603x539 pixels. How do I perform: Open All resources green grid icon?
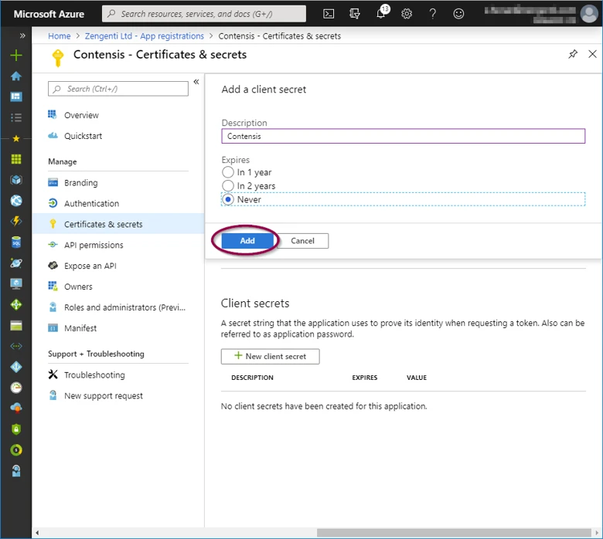click(16, 159)
